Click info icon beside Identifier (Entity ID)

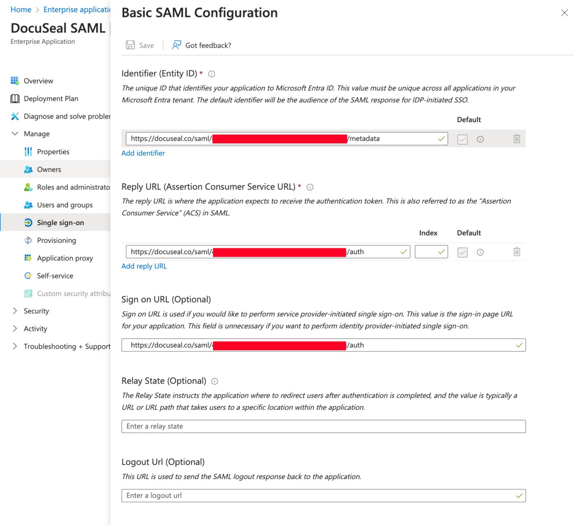point(212,74)
